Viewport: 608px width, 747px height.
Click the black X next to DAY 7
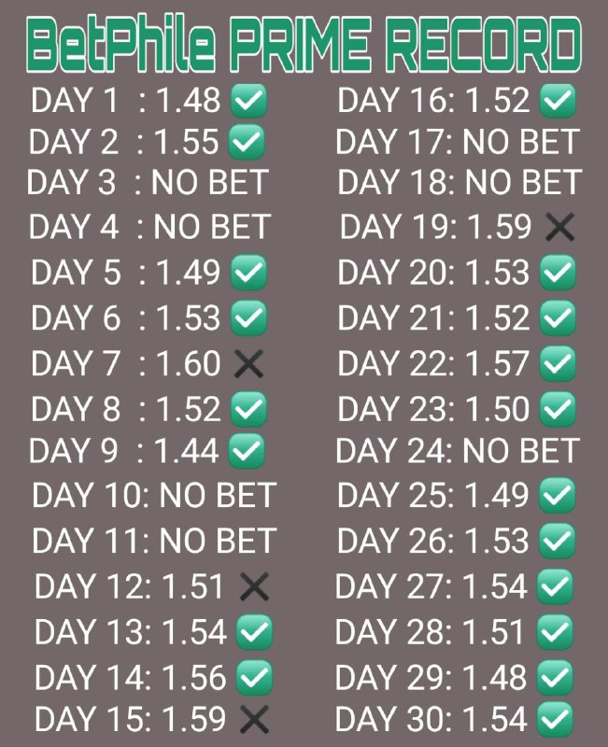point(247,364)
